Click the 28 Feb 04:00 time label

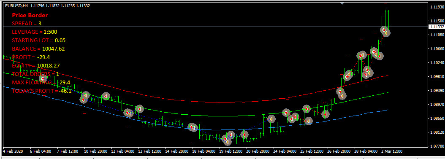point(366,151)
